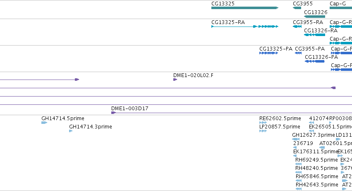Select the LP20857.5prime EST arrows
The width and height of the screenshot is (352, 191).
pyautogui.click(x=263, y=131)
